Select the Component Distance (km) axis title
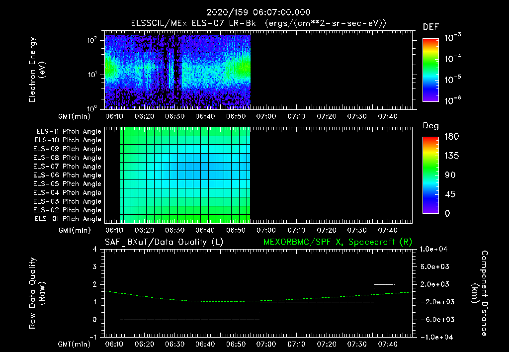Viewport: 509px width, 352px height. [480, 293]
